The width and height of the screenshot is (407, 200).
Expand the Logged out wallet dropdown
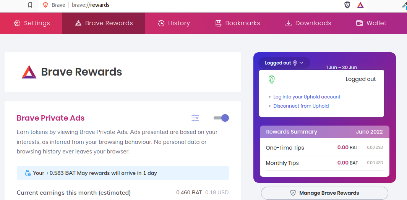click(x=284, y=63)
